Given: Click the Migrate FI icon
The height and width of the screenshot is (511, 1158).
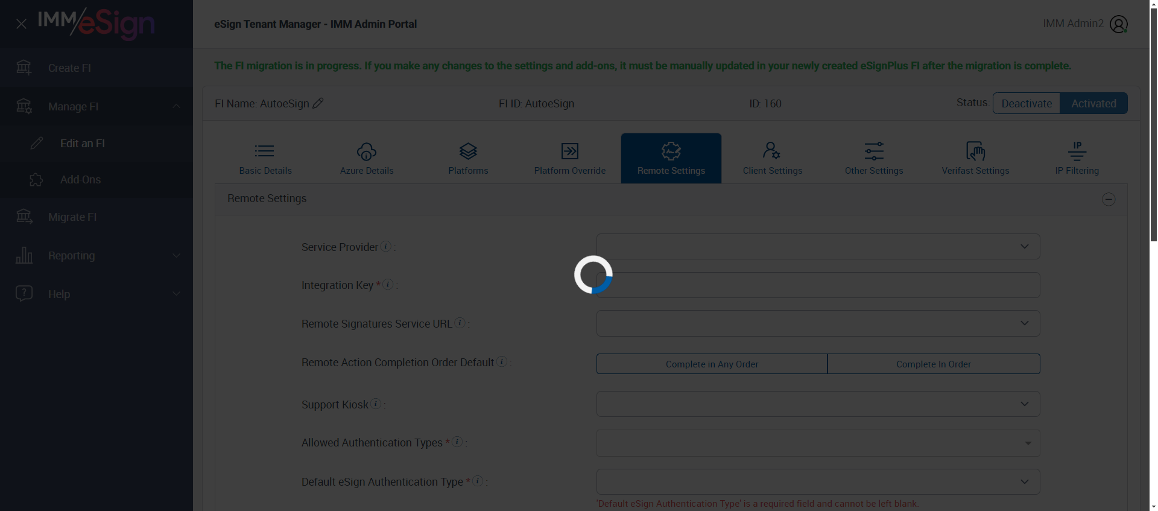Looking at the screenshot, I should point(24,217).
